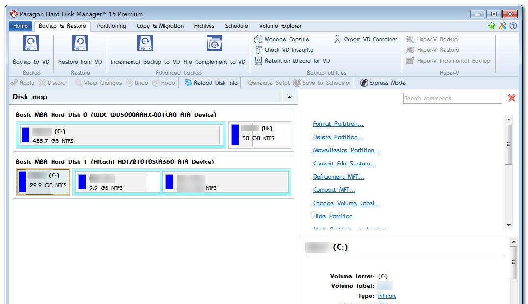Image resolution: width=528 pixels, height=304 pixels.
Task: Click the Format Partition link
Action: click(x=338, y=124)
